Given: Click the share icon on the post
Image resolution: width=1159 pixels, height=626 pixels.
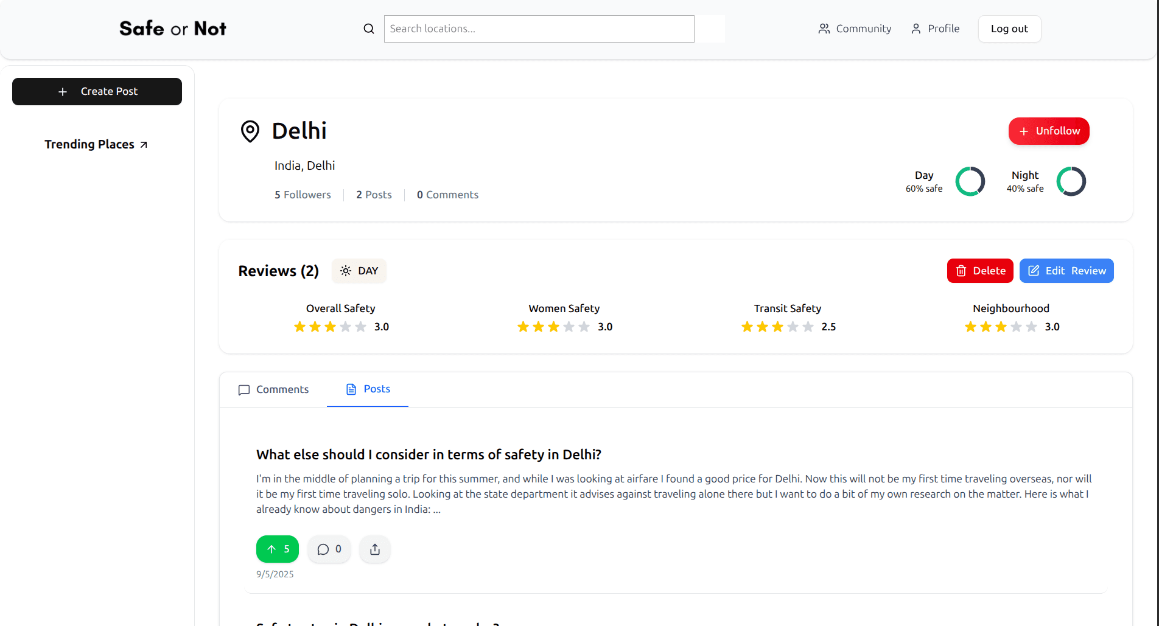Looking at the screenshot, I should (375, 549).
